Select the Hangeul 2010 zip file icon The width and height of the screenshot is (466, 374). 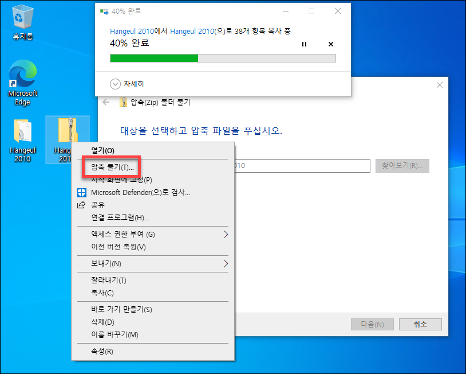coord(68,139)
